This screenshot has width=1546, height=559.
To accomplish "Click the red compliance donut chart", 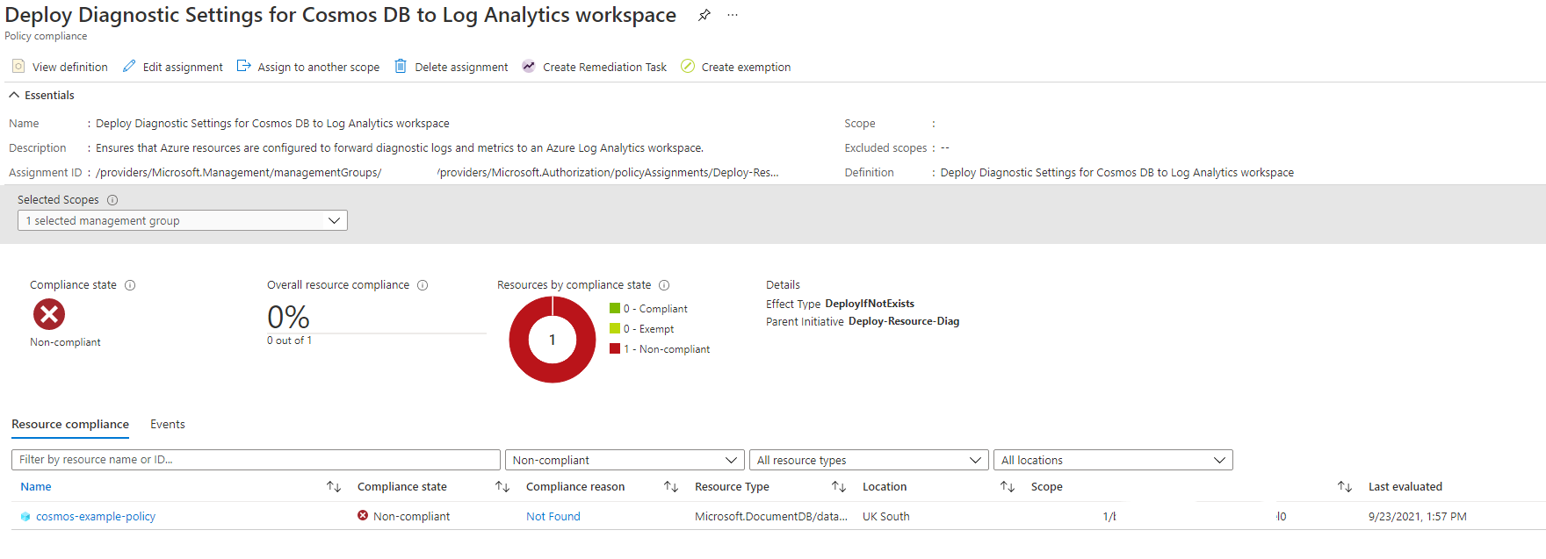I will (x=552, y=340).
